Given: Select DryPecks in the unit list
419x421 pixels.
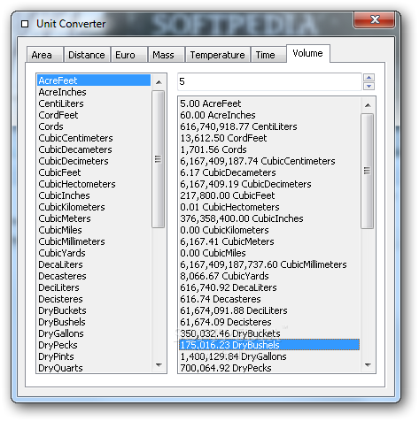Looking at the screenshot, I should [94, 345].
